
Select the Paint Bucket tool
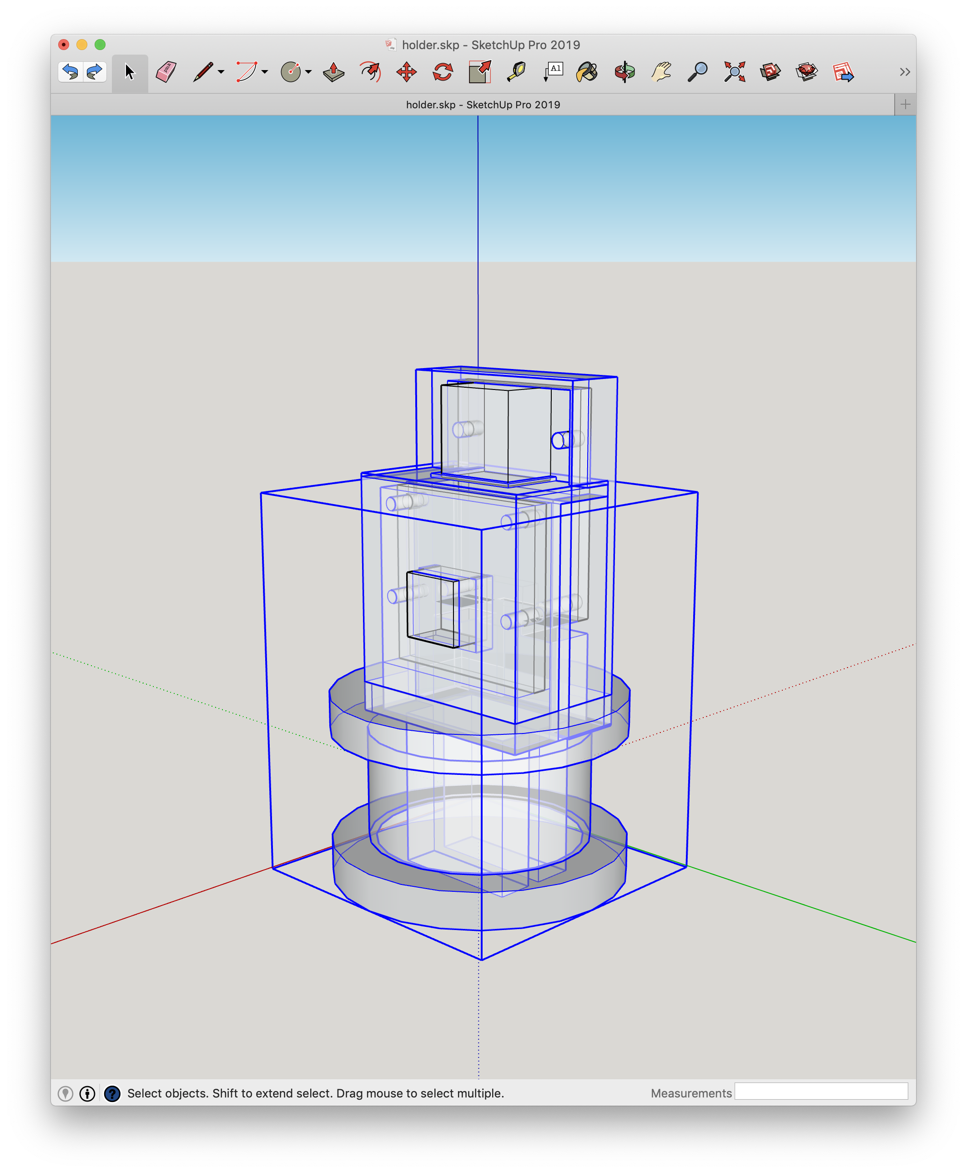587,72
